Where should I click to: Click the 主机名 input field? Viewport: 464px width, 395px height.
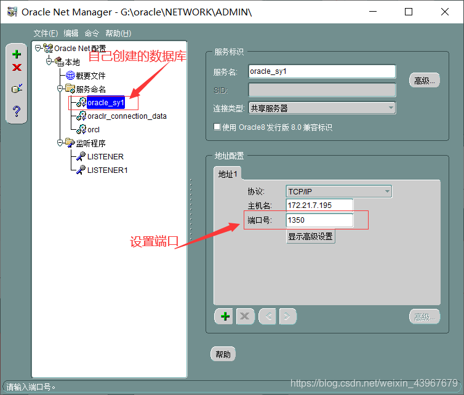319,205
